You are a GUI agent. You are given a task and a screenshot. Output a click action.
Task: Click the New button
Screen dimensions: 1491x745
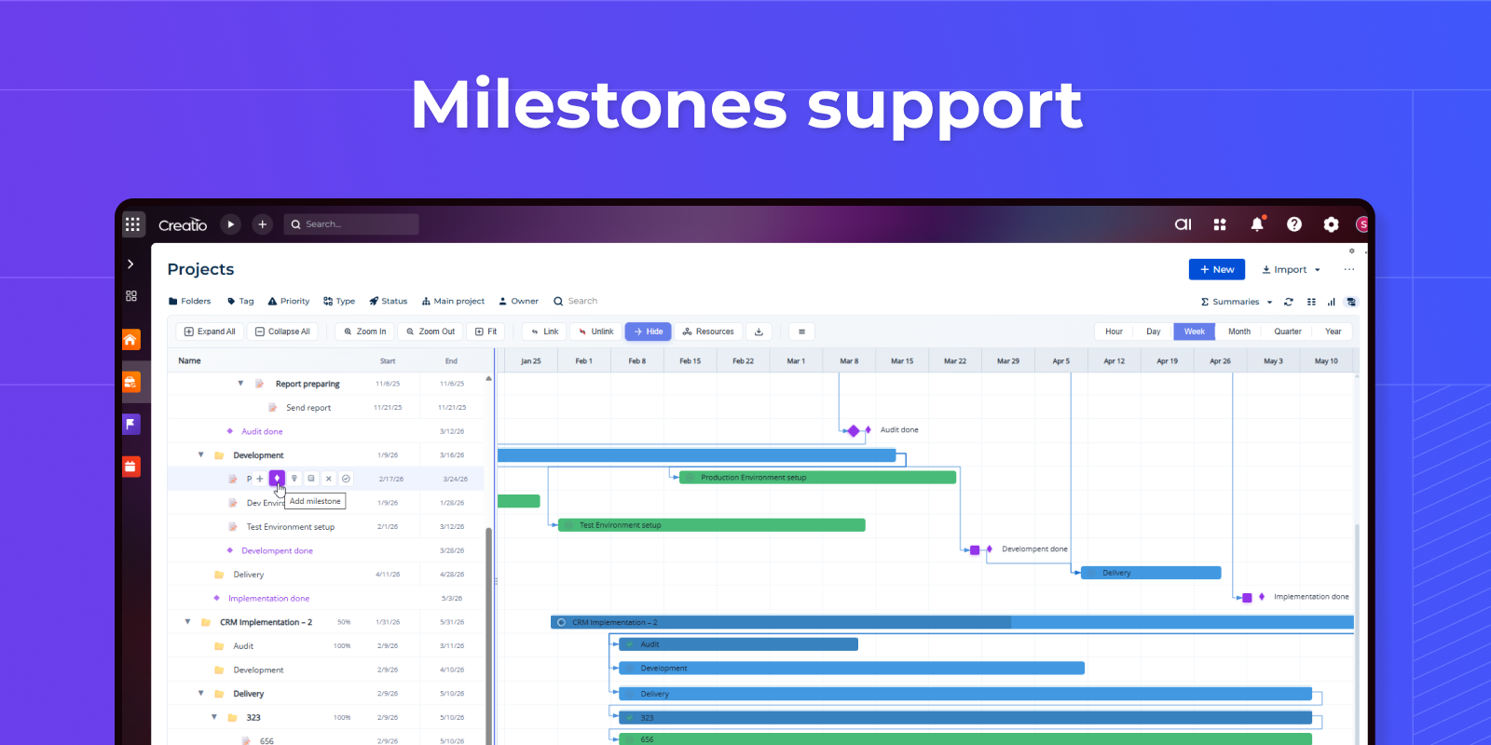pyautogui.click(x=1217, y=269)
